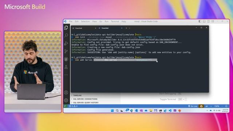Click the zoom plus button in status bar
The height and width of the screenshot is (131, 233).
point(211,106)
